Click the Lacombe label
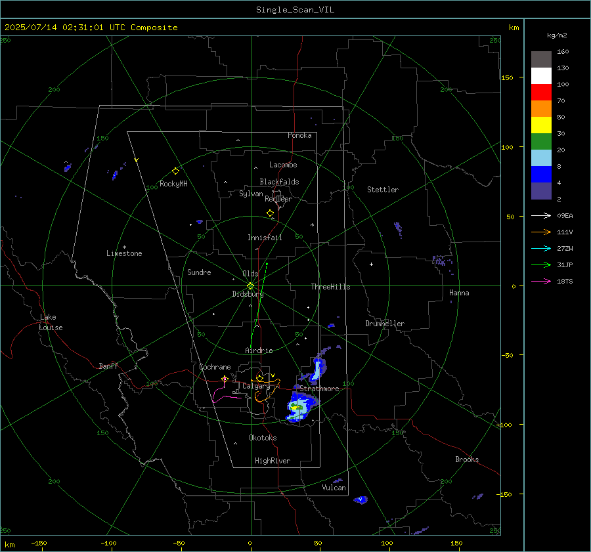Viewport: 591px width, 552px height. (283, 165)
